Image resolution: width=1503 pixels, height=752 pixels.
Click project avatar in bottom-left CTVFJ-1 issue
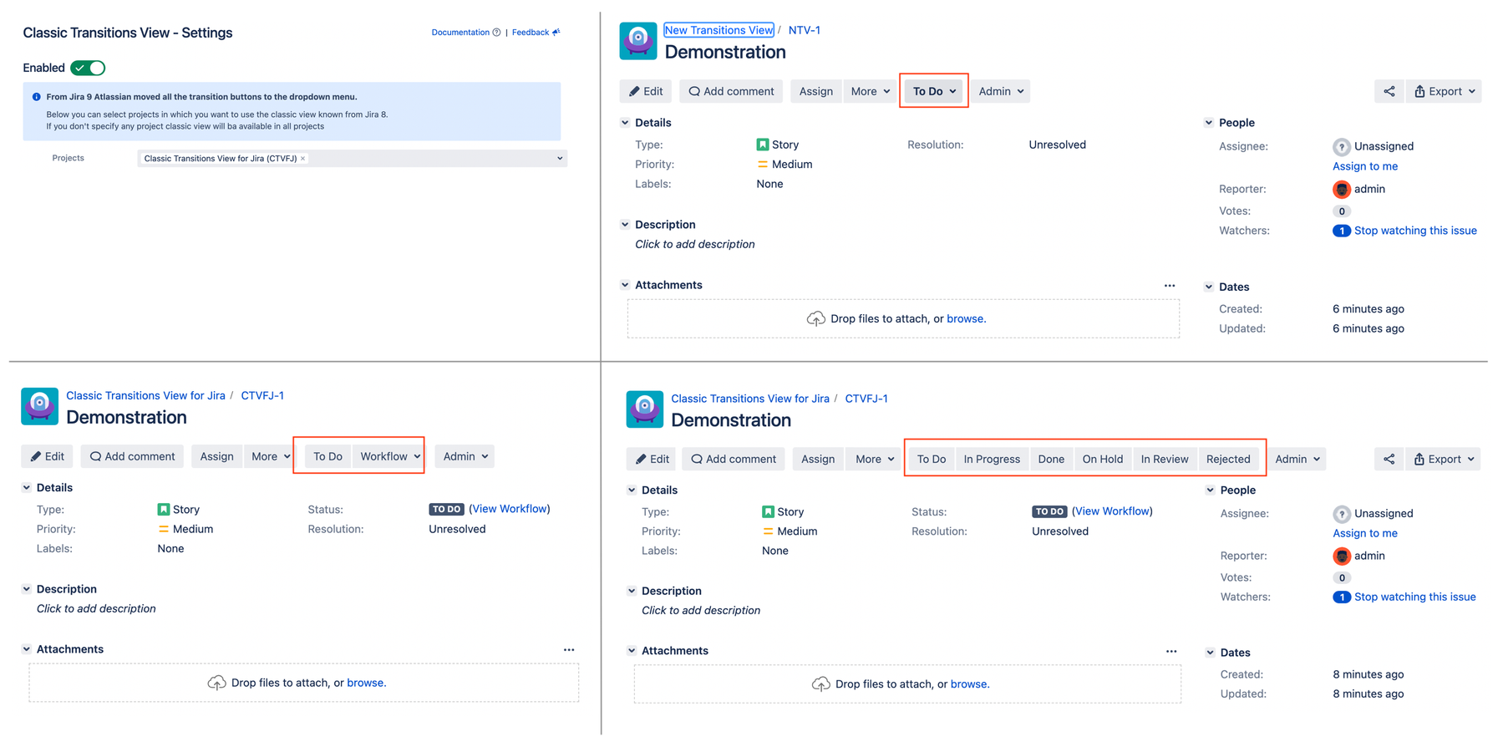pyautogui.click(x=39, y=406)
